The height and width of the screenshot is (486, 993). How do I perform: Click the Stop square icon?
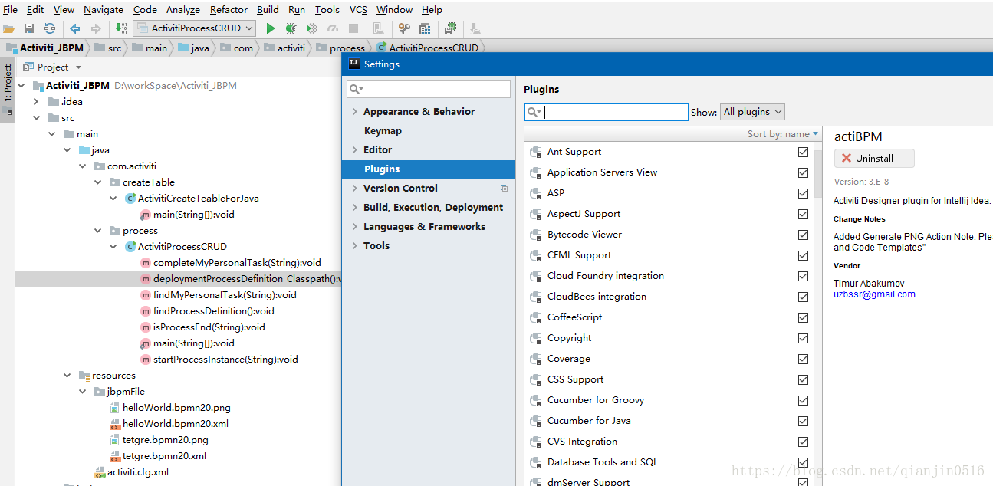(353, 28)
